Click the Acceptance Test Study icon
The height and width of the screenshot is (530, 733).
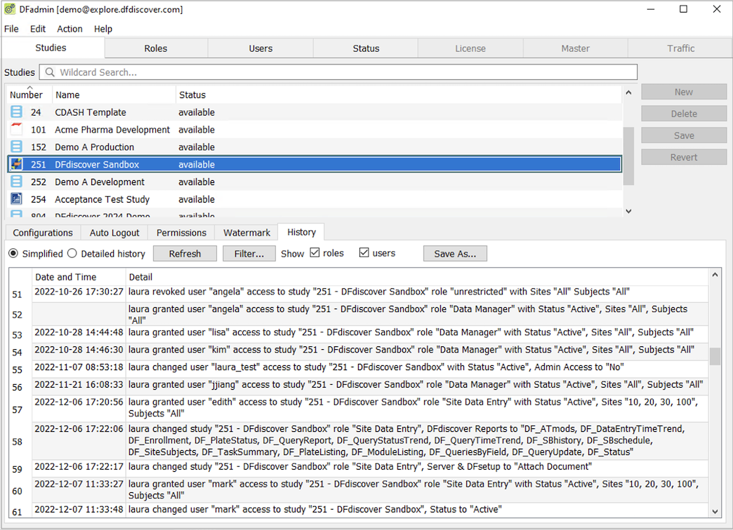tap(16, 199)
